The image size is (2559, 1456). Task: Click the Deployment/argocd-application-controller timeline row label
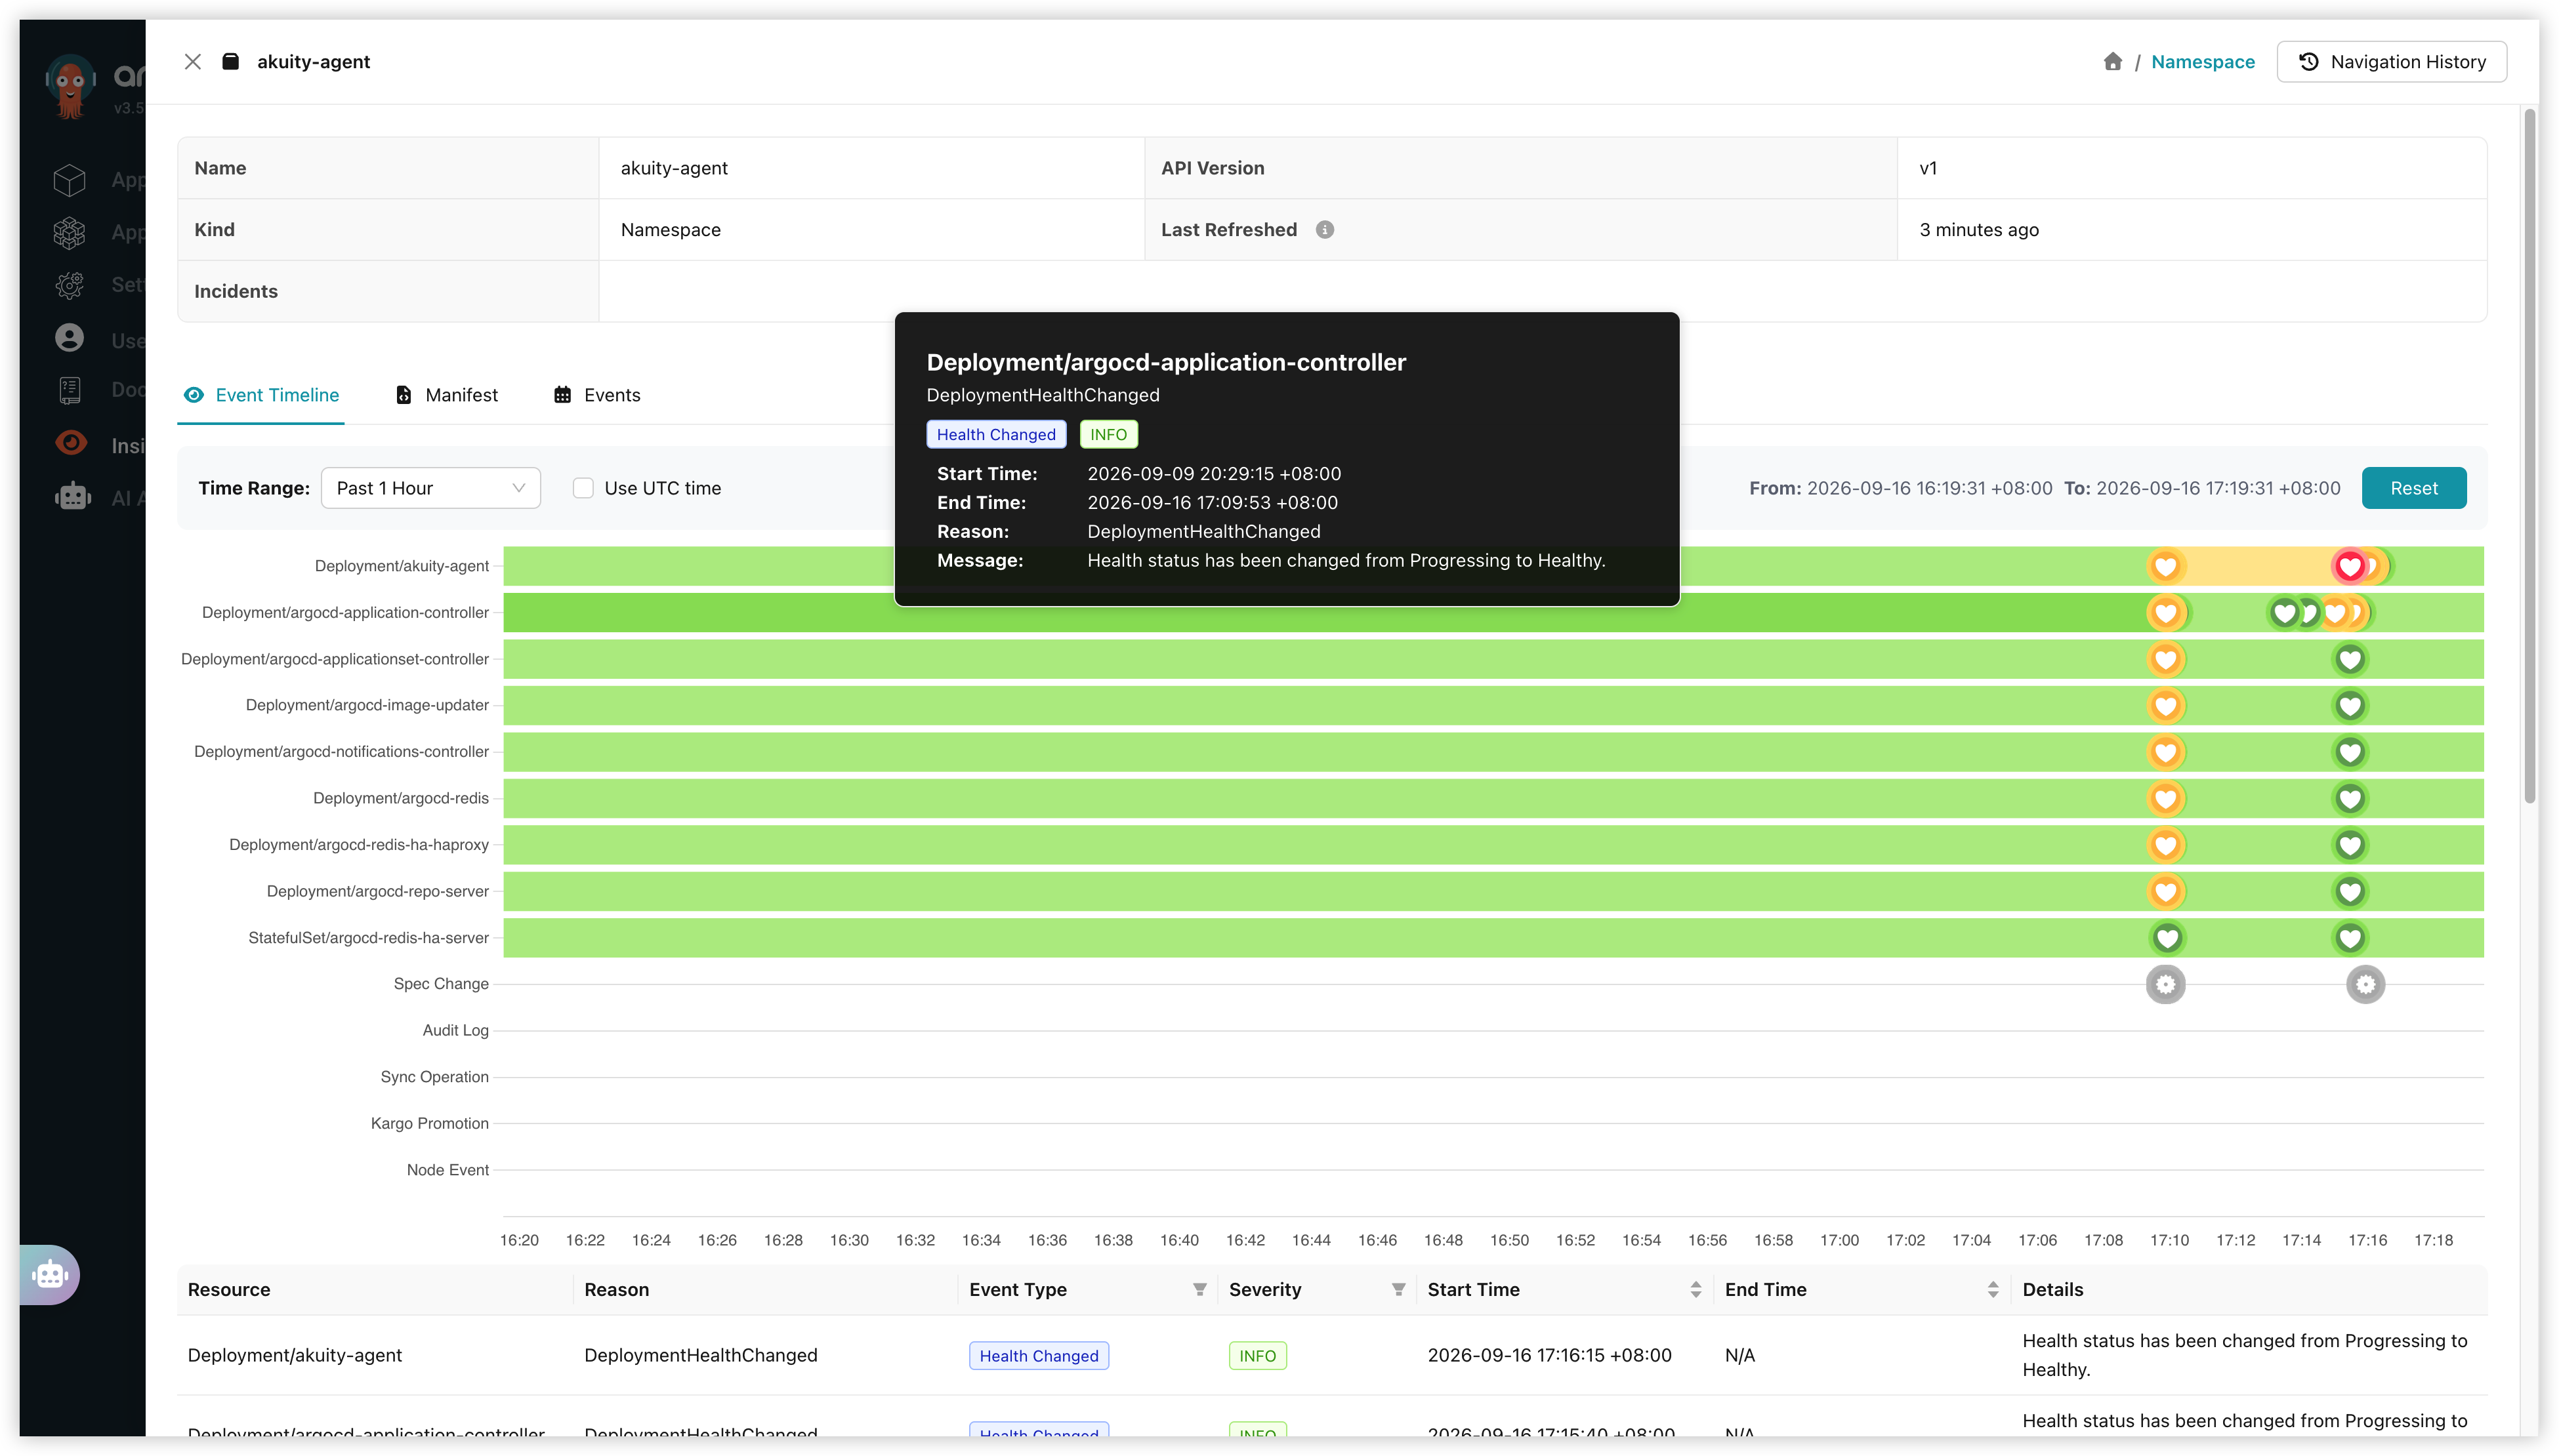[x=345, y=613]
